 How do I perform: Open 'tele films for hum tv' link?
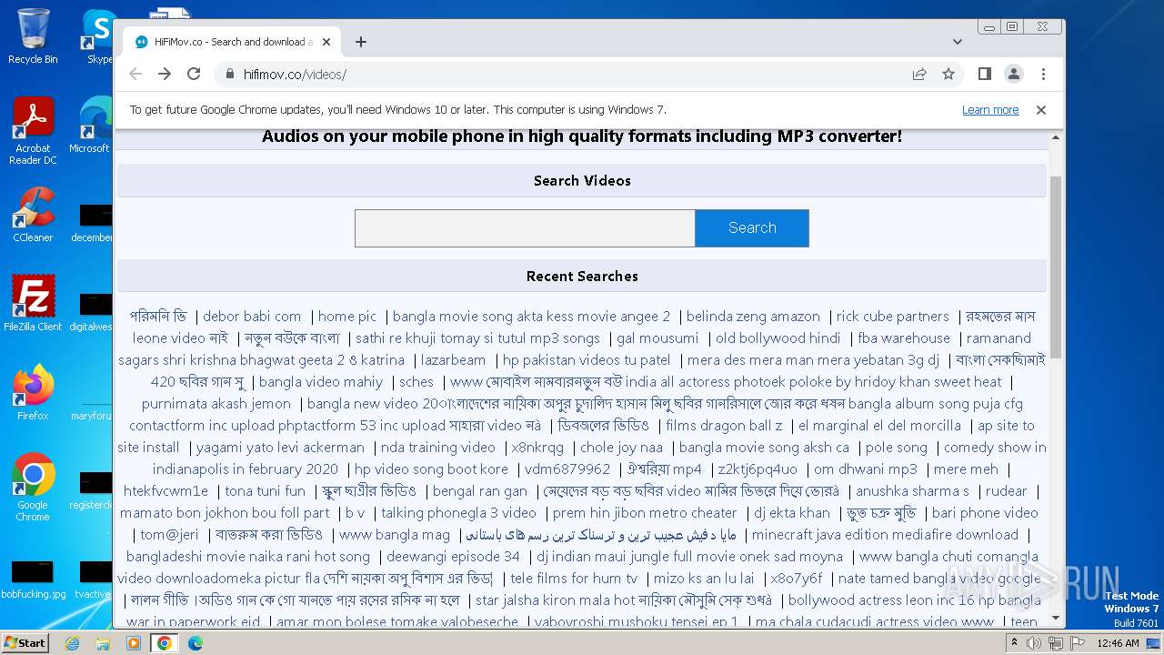pos(574,579)
